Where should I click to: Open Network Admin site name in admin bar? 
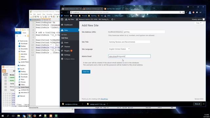tap(93, 19)
